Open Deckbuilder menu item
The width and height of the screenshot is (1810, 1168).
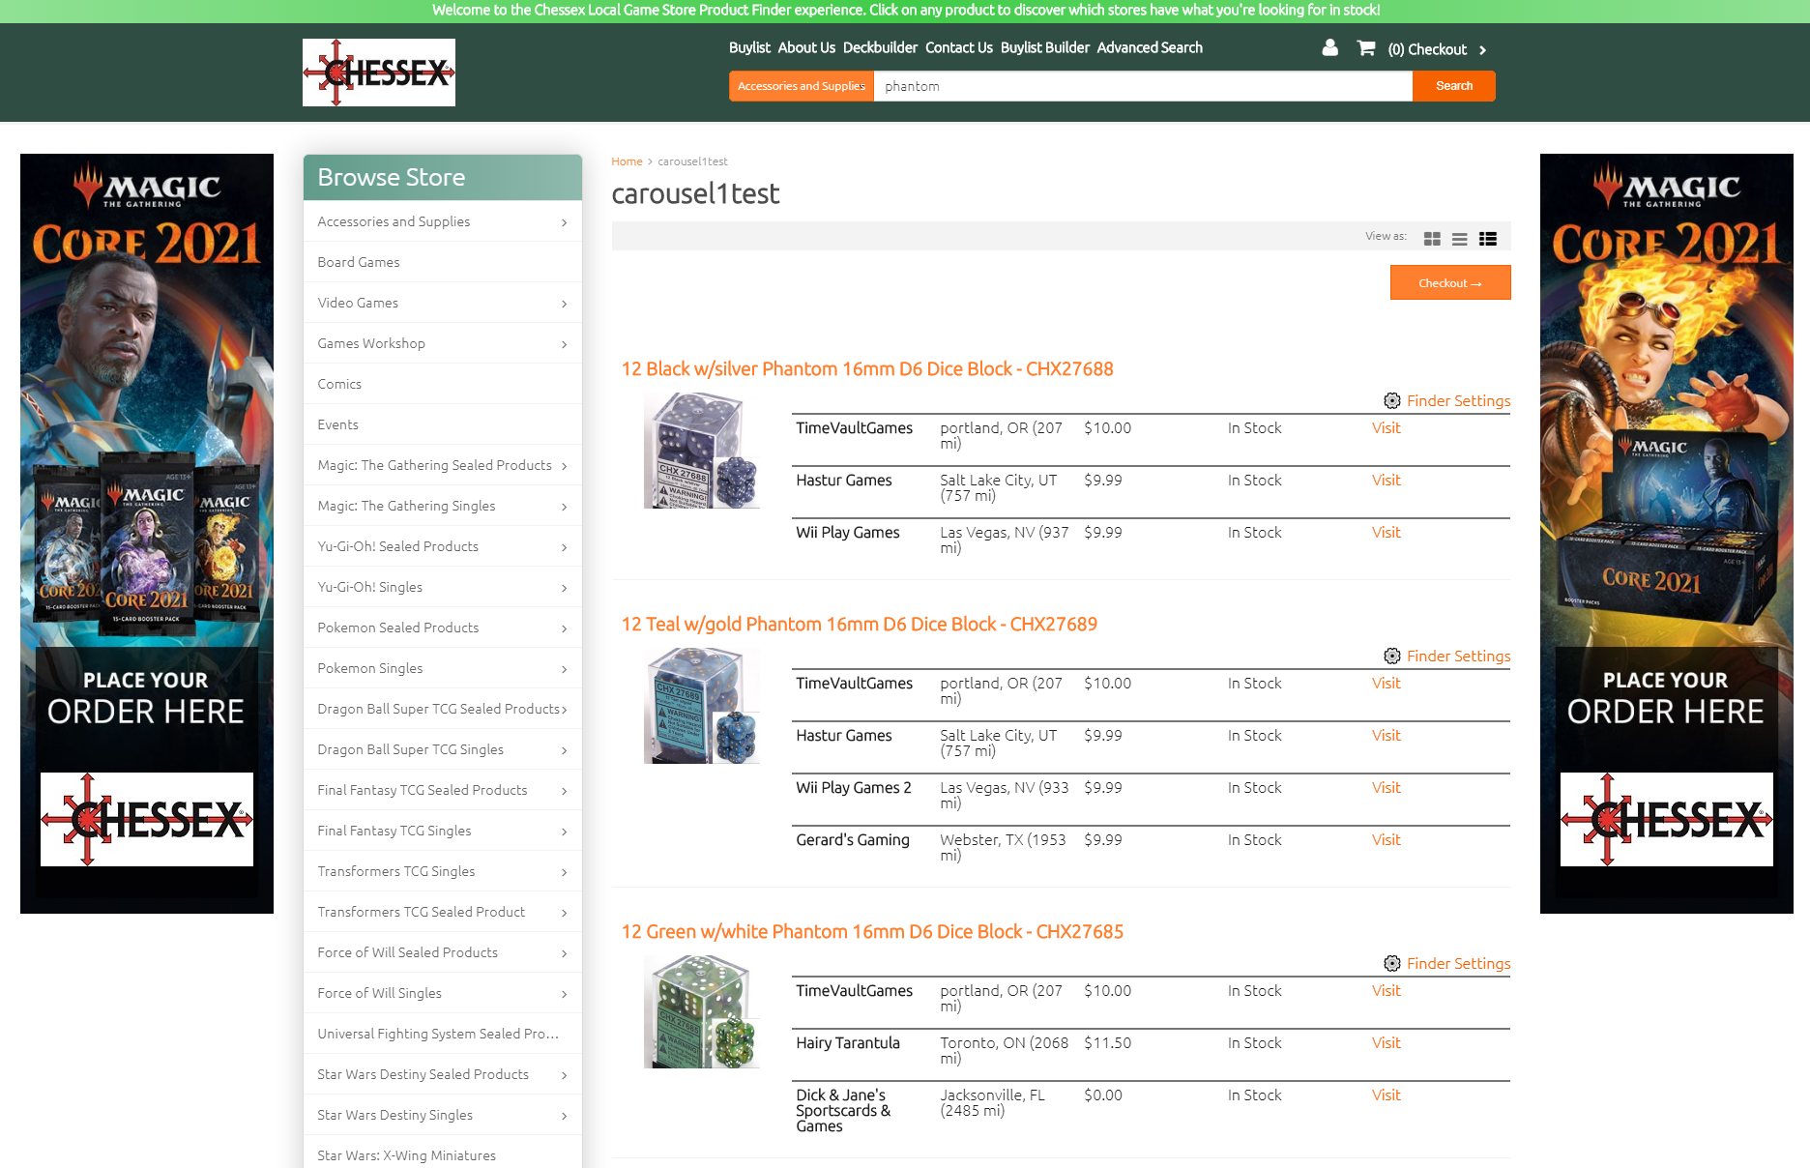coord(880,47)
